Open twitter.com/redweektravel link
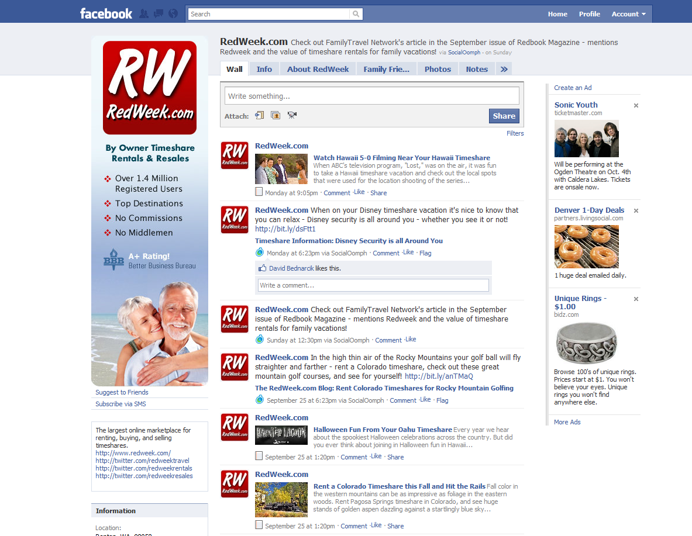692x536 pixels. point(143,461)
